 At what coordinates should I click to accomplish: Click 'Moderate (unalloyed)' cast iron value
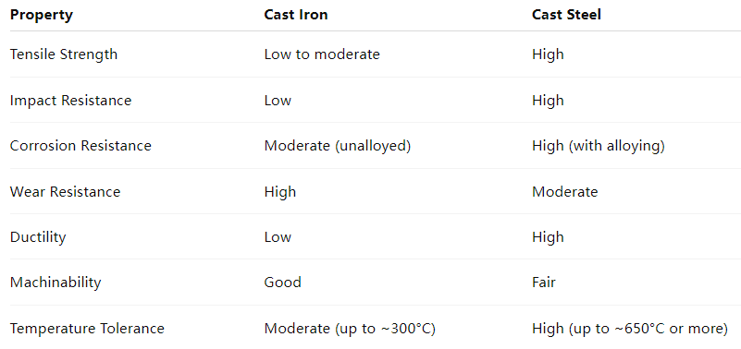(338, 146)
